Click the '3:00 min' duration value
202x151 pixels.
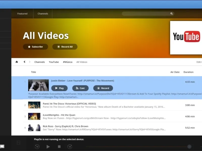[190, 105]
